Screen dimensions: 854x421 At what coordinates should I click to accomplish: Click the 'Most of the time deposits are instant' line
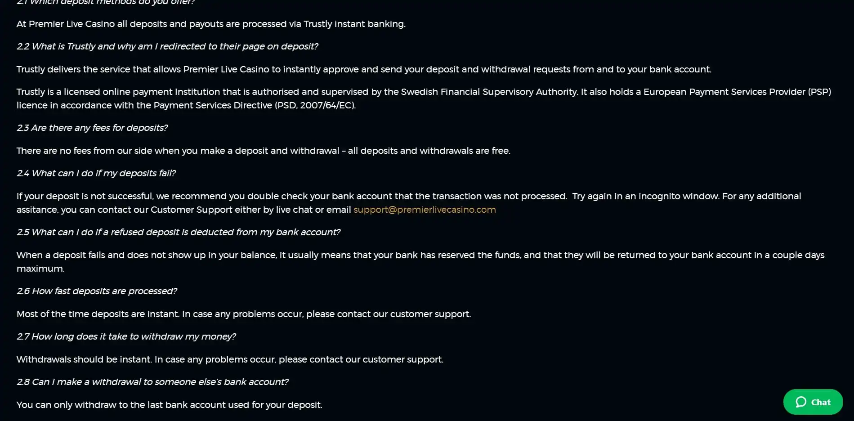coord(243,314)
